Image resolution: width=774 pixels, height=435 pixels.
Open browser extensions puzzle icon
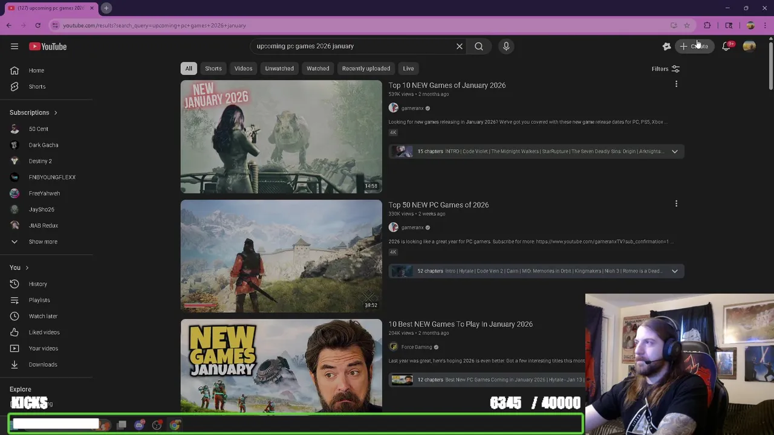coord(707,25)
